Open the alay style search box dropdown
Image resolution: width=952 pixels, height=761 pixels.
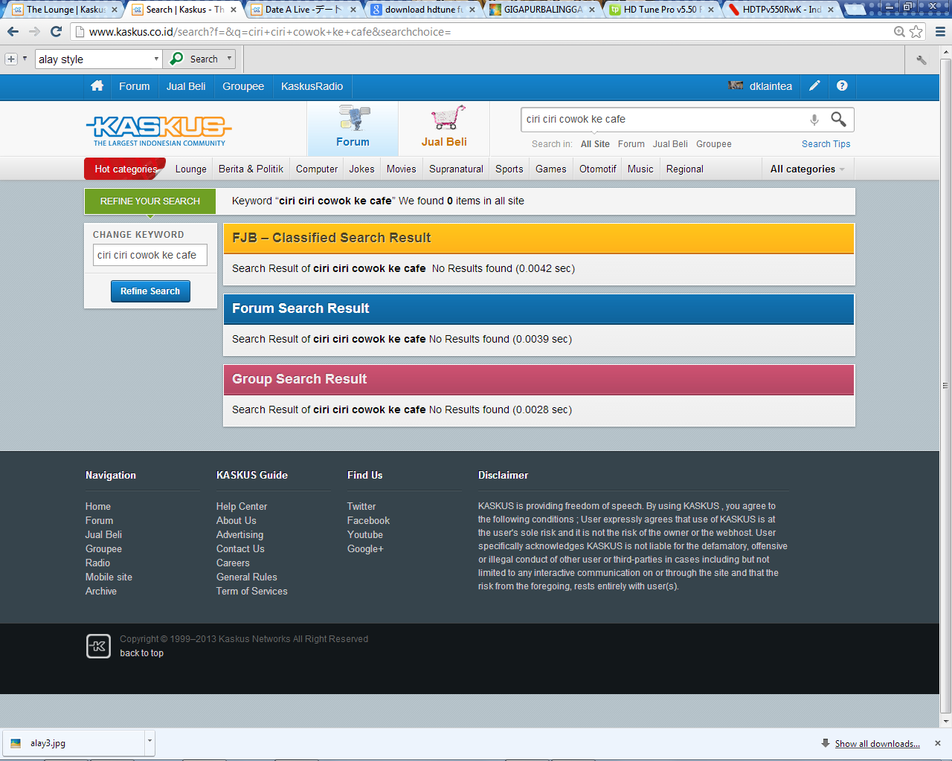tap(156, 59)
